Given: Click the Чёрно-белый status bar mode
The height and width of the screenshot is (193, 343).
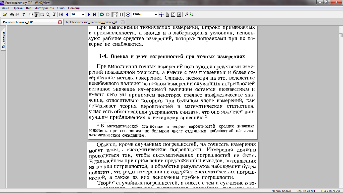Looking at the screenshot, I should pos(282,191).
